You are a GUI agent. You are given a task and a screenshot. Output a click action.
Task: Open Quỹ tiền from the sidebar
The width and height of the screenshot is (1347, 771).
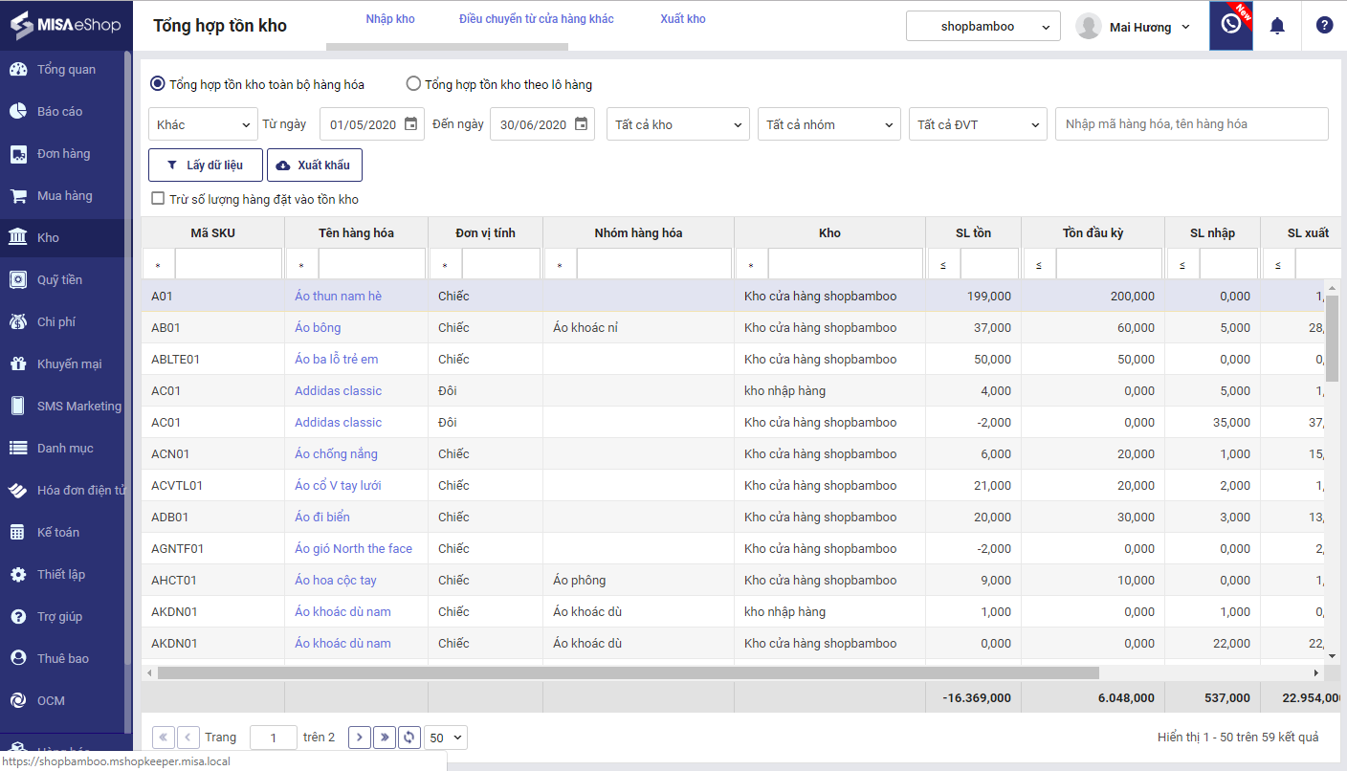pos(59,279)
